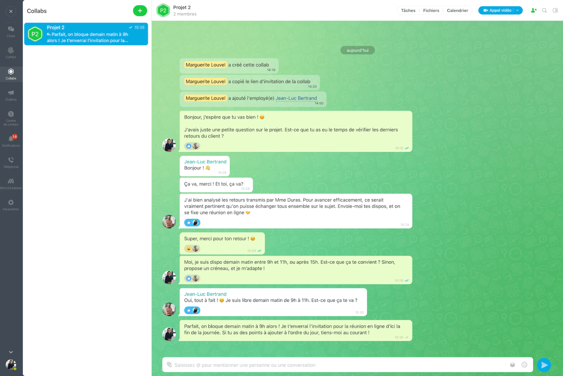Open the emoji picker in the message box
The image size is (563, 376).
pos(524,365)
